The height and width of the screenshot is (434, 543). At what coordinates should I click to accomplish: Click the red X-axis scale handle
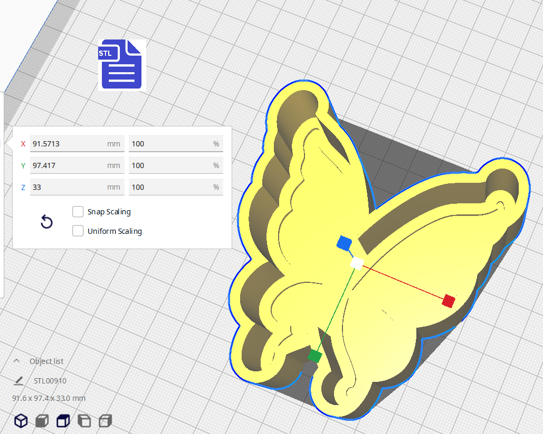coord(449,301)
